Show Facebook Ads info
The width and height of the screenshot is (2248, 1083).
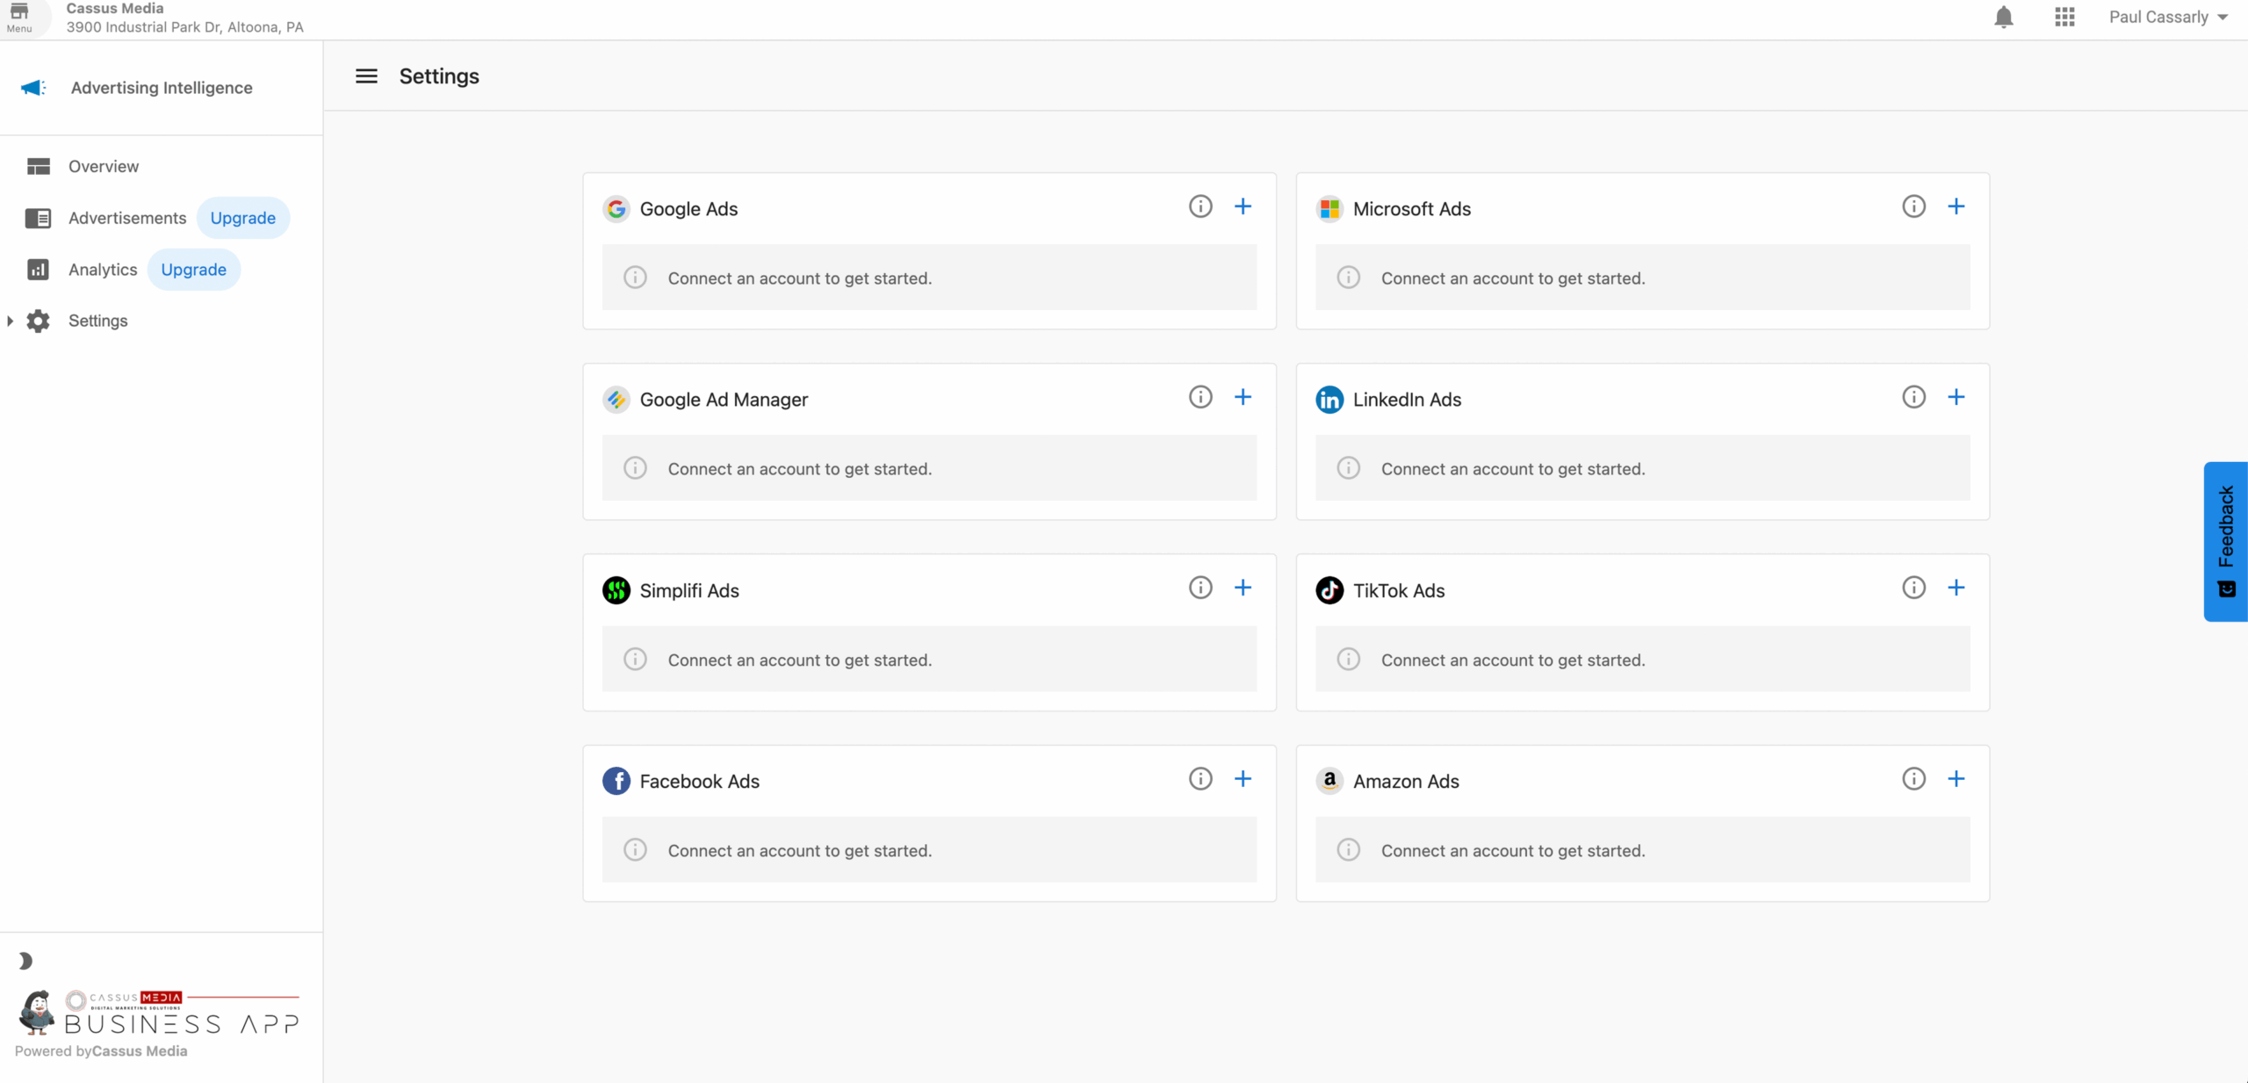pyautogui.click(x=1200, y=779)
